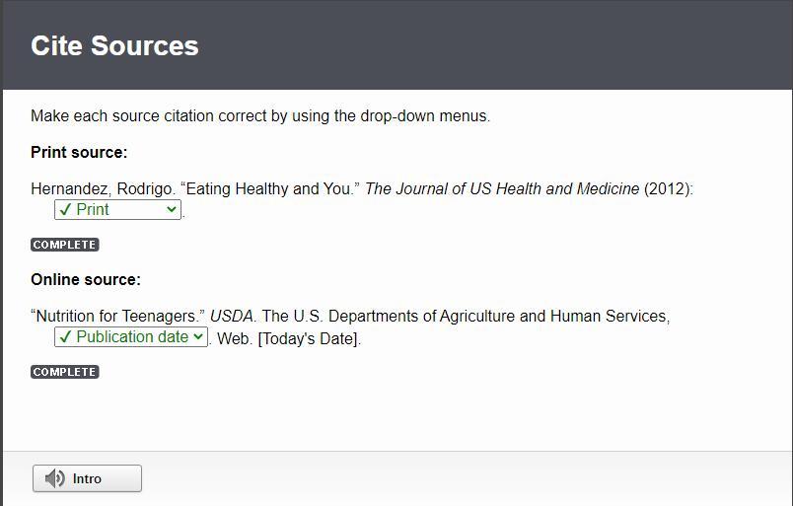The image size is (793, 506).
Task: Click the author name Hernandez, Rodrigo
Action: [102, 188]
